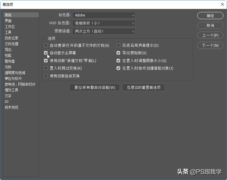Click 复位所有警告对话框(W) button
Viewport: 227px width, 180px height.
pos(95,87)
